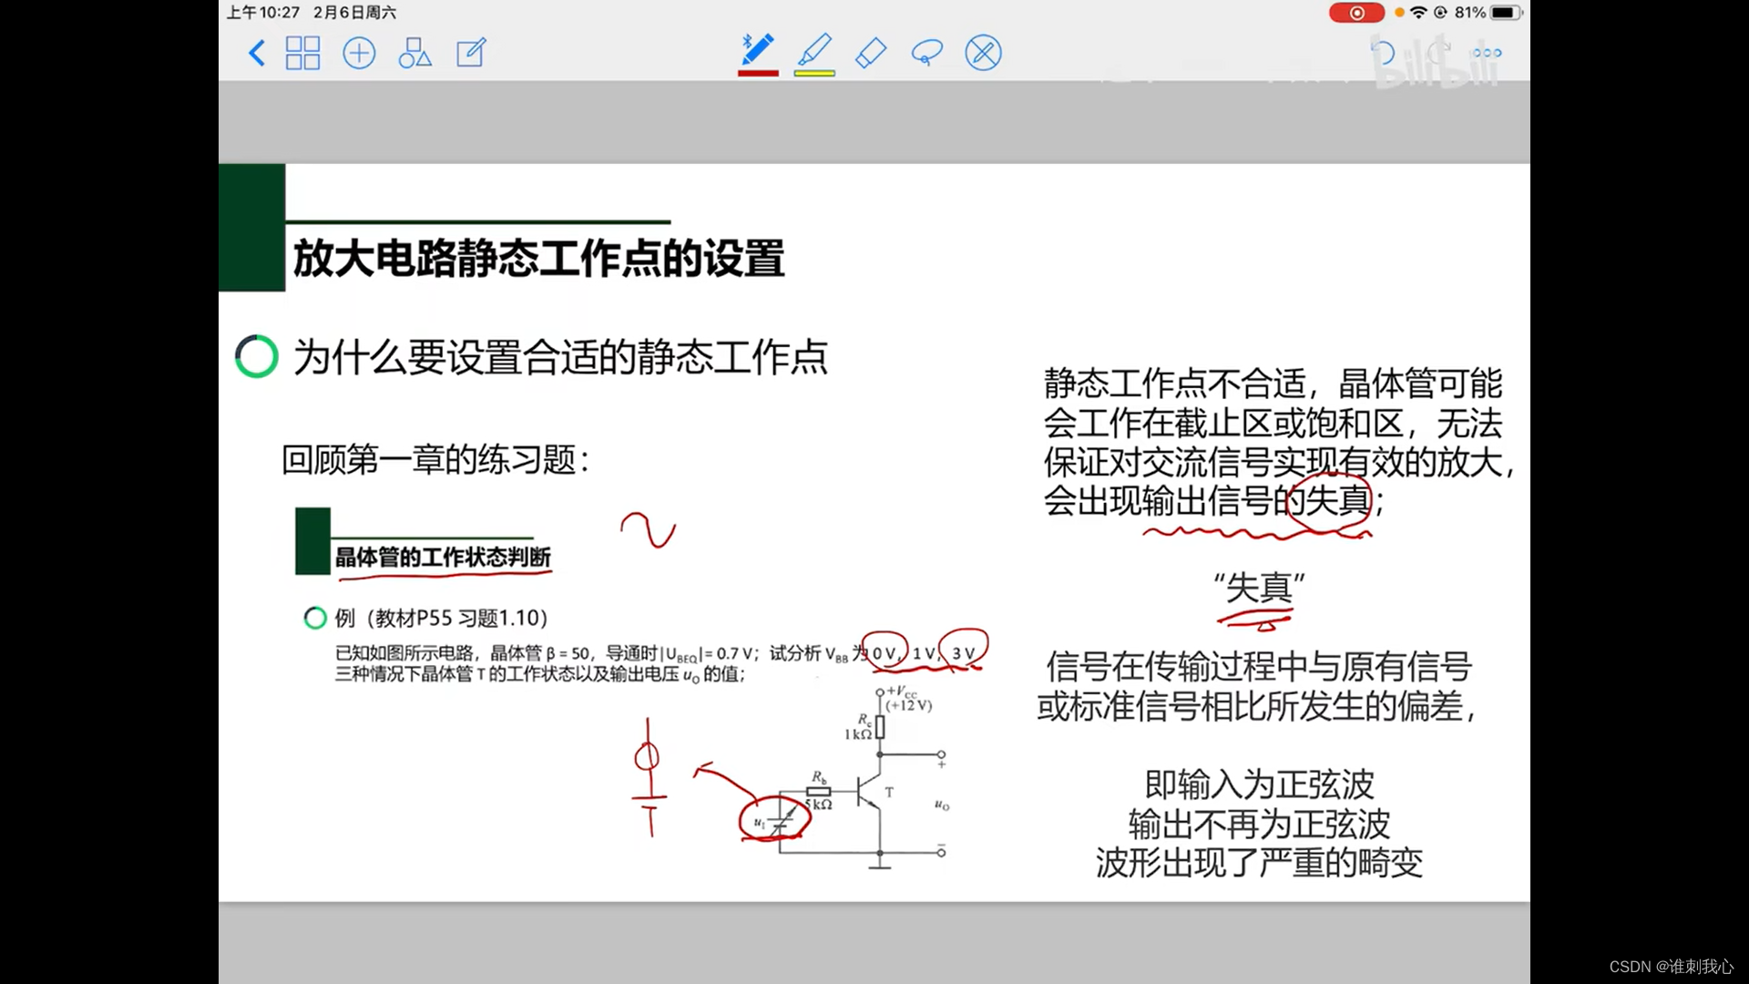This screenshot has width=1749, height=984.
Task: Tap the heading 为什么要设置合适的静态工作点
Action: coord(559,357)
